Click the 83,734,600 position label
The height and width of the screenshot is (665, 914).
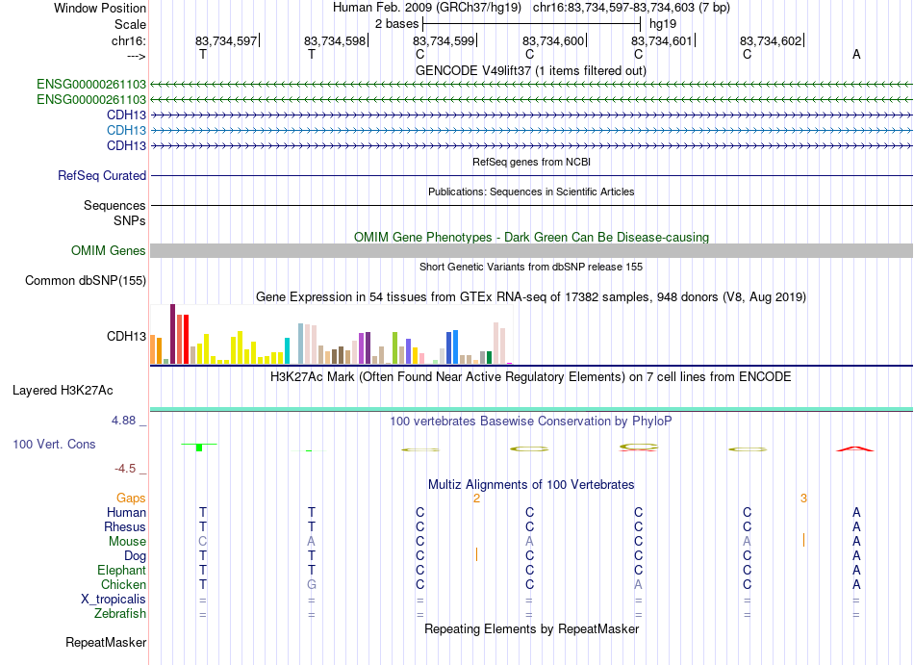[x=552, y=40]
